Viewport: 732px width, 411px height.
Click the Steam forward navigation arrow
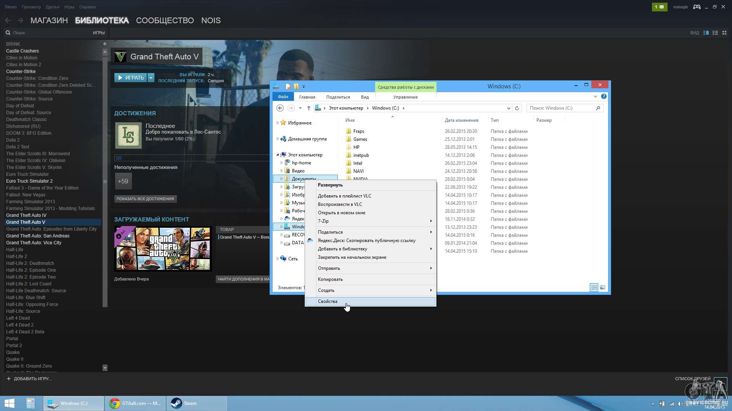(20, 21)
